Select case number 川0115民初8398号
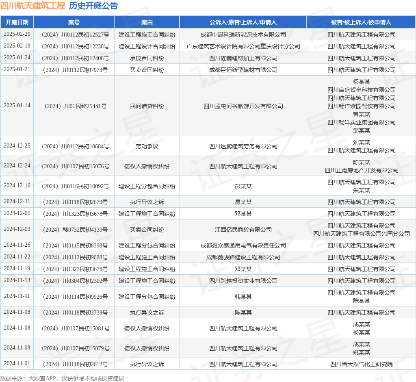 [75, 245]
